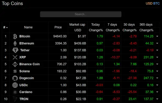Open the XRP coin name
The width and height of the screenshot is (162, 103).
(22, 57)
